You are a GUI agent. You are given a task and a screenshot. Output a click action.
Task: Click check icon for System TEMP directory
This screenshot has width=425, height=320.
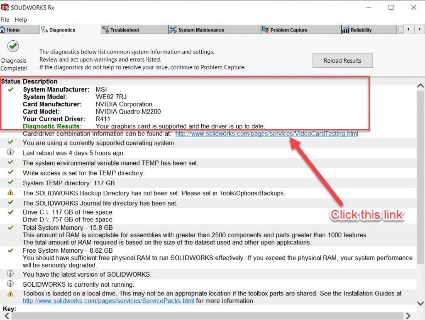[10, 182]
